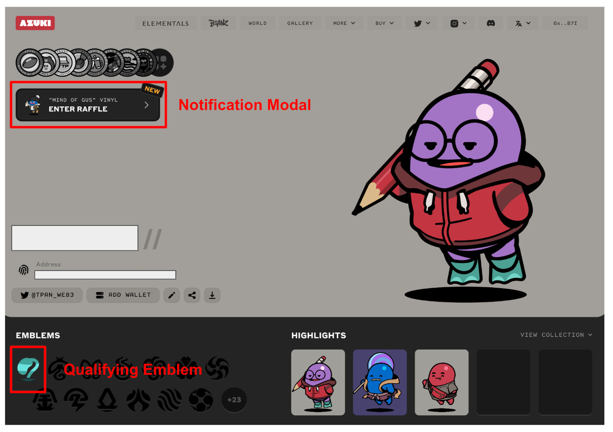Click the raffle character avatar in notification

pyautogui.click(x=32, y=105)
